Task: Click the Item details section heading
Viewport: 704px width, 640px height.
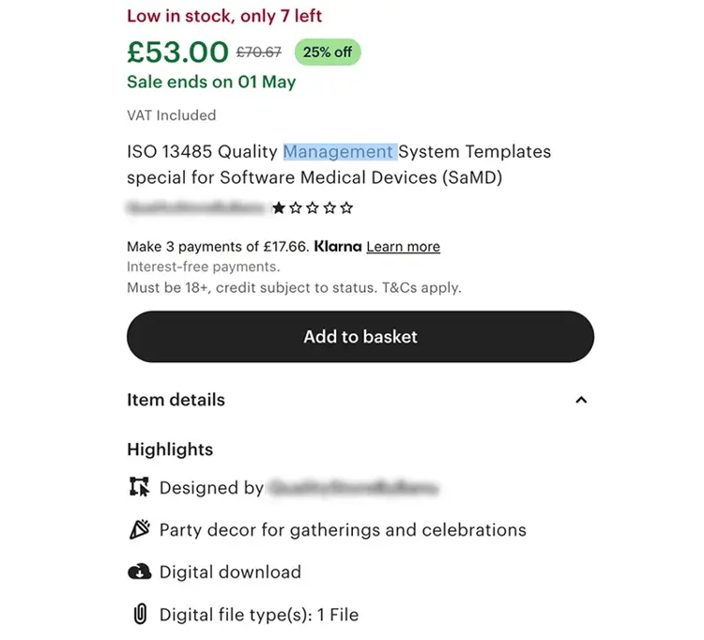Action: [x=176, y=400]
